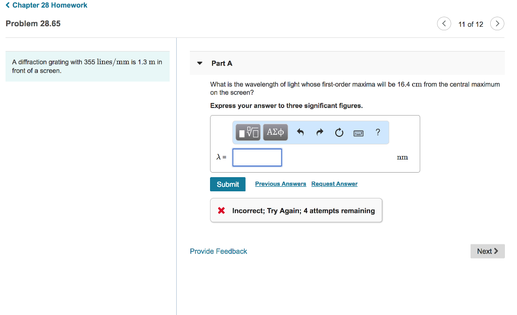The image size is (517, 315).
Task: Click the redo arrow icon
Action: 320,133
